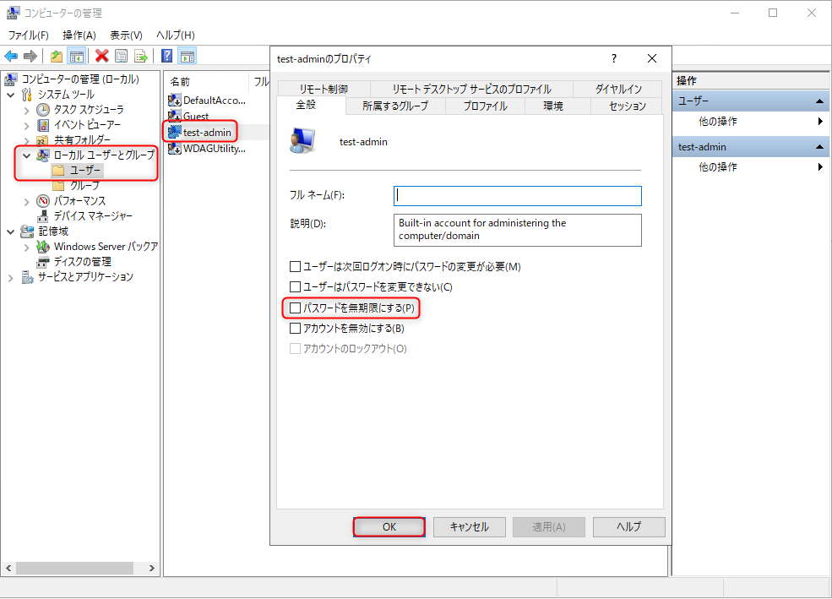Click the サービスとアプリケーション icon
Viewport: 832px width, 599px height.
pos(27,277)
